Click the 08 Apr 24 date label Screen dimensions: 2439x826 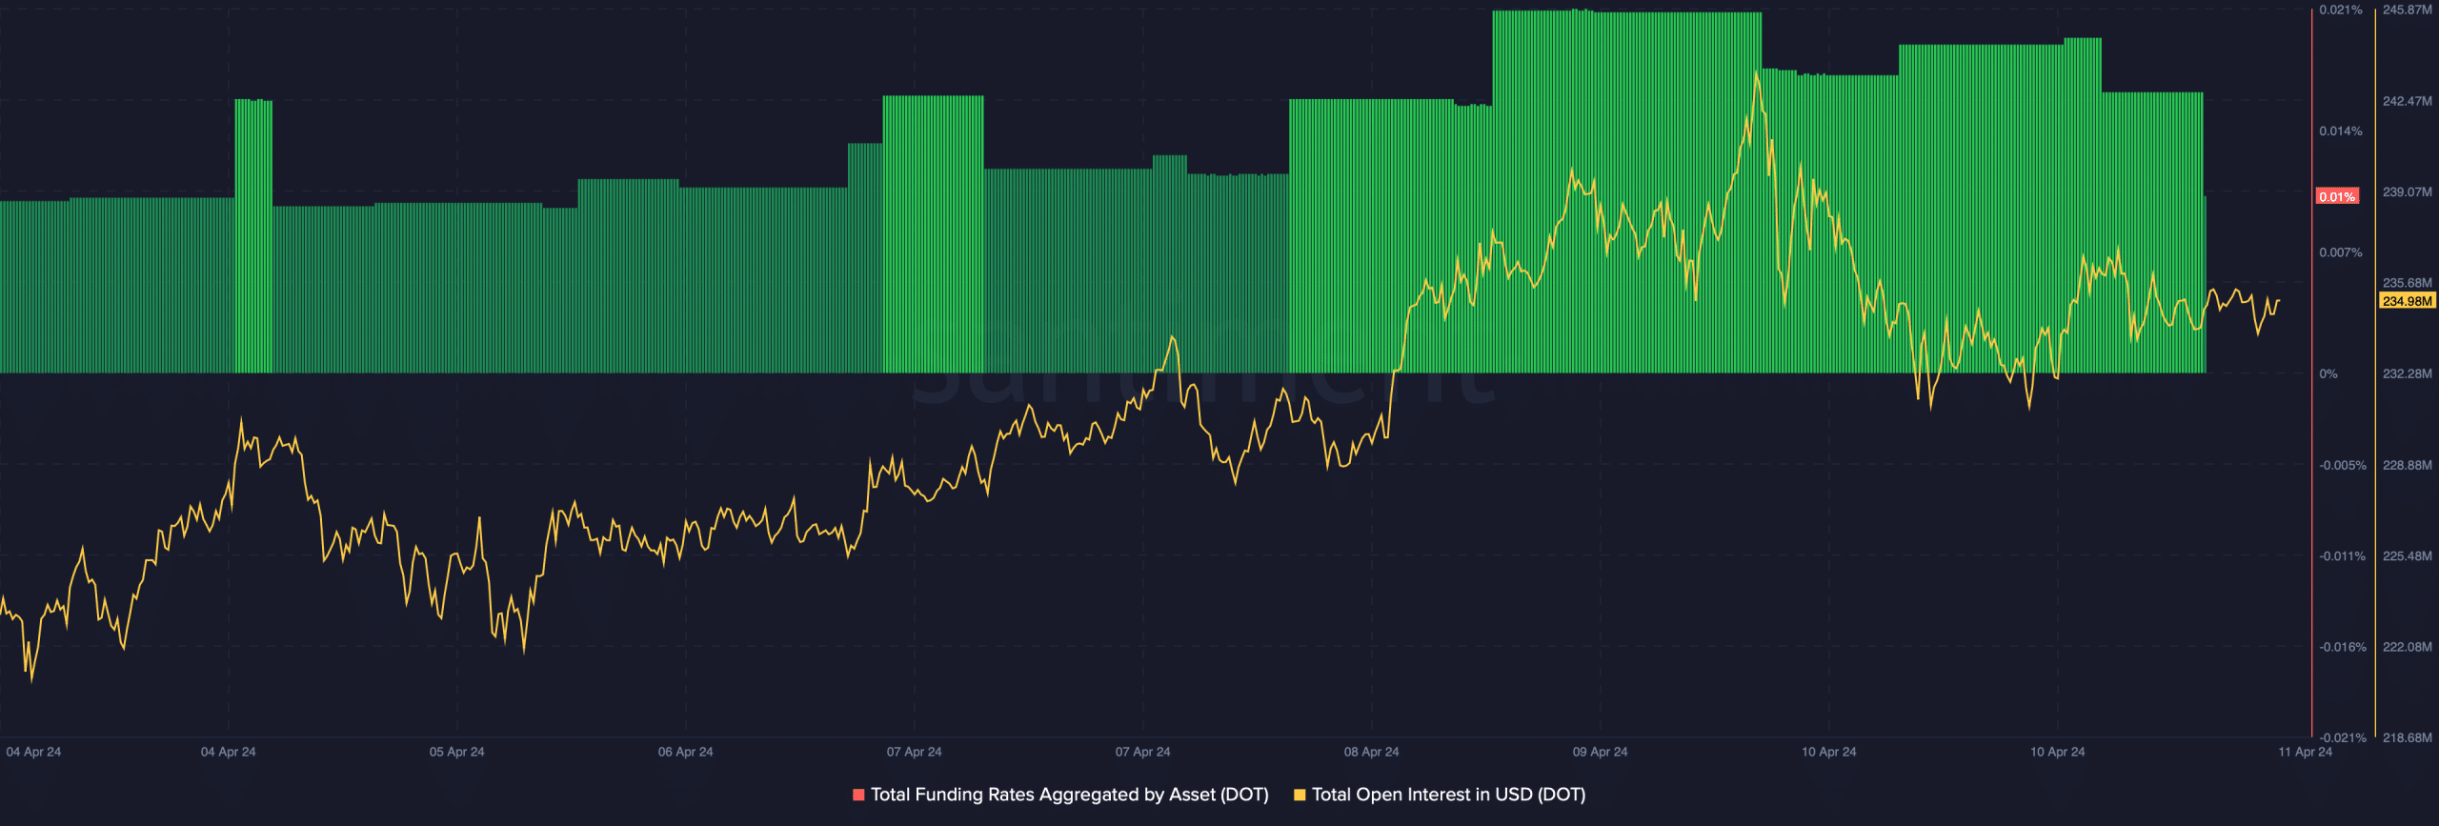[1372, 753]
